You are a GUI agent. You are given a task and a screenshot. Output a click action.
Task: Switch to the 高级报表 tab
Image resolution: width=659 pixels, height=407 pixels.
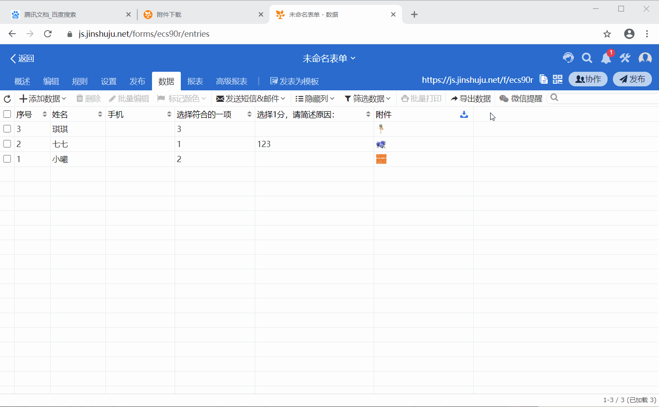232,81
